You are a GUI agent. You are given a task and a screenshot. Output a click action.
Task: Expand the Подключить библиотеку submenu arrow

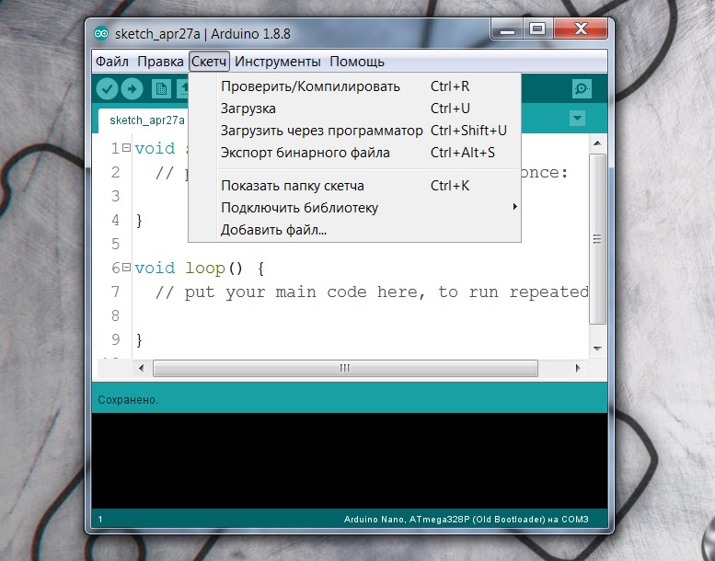[514, 207]
